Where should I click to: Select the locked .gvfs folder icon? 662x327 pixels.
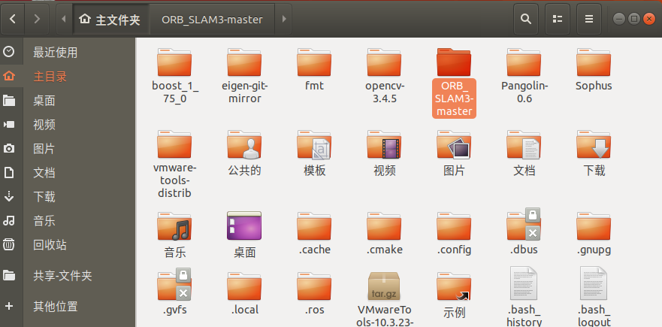click(174, 284)
